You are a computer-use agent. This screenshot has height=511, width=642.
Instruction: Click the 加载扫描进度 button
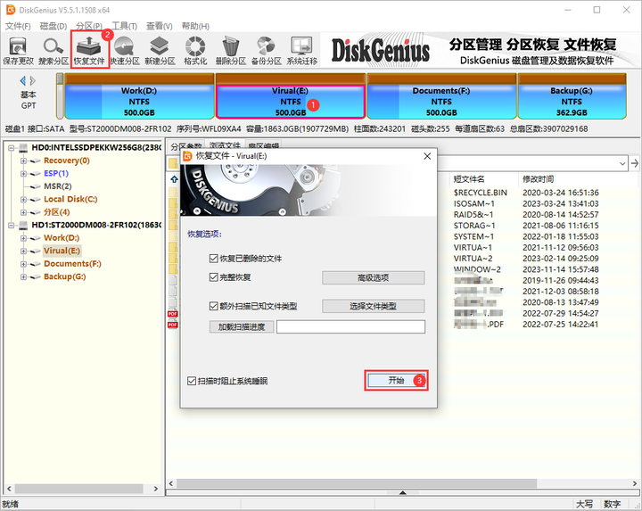pyautogui.click(x=242, y=326)
